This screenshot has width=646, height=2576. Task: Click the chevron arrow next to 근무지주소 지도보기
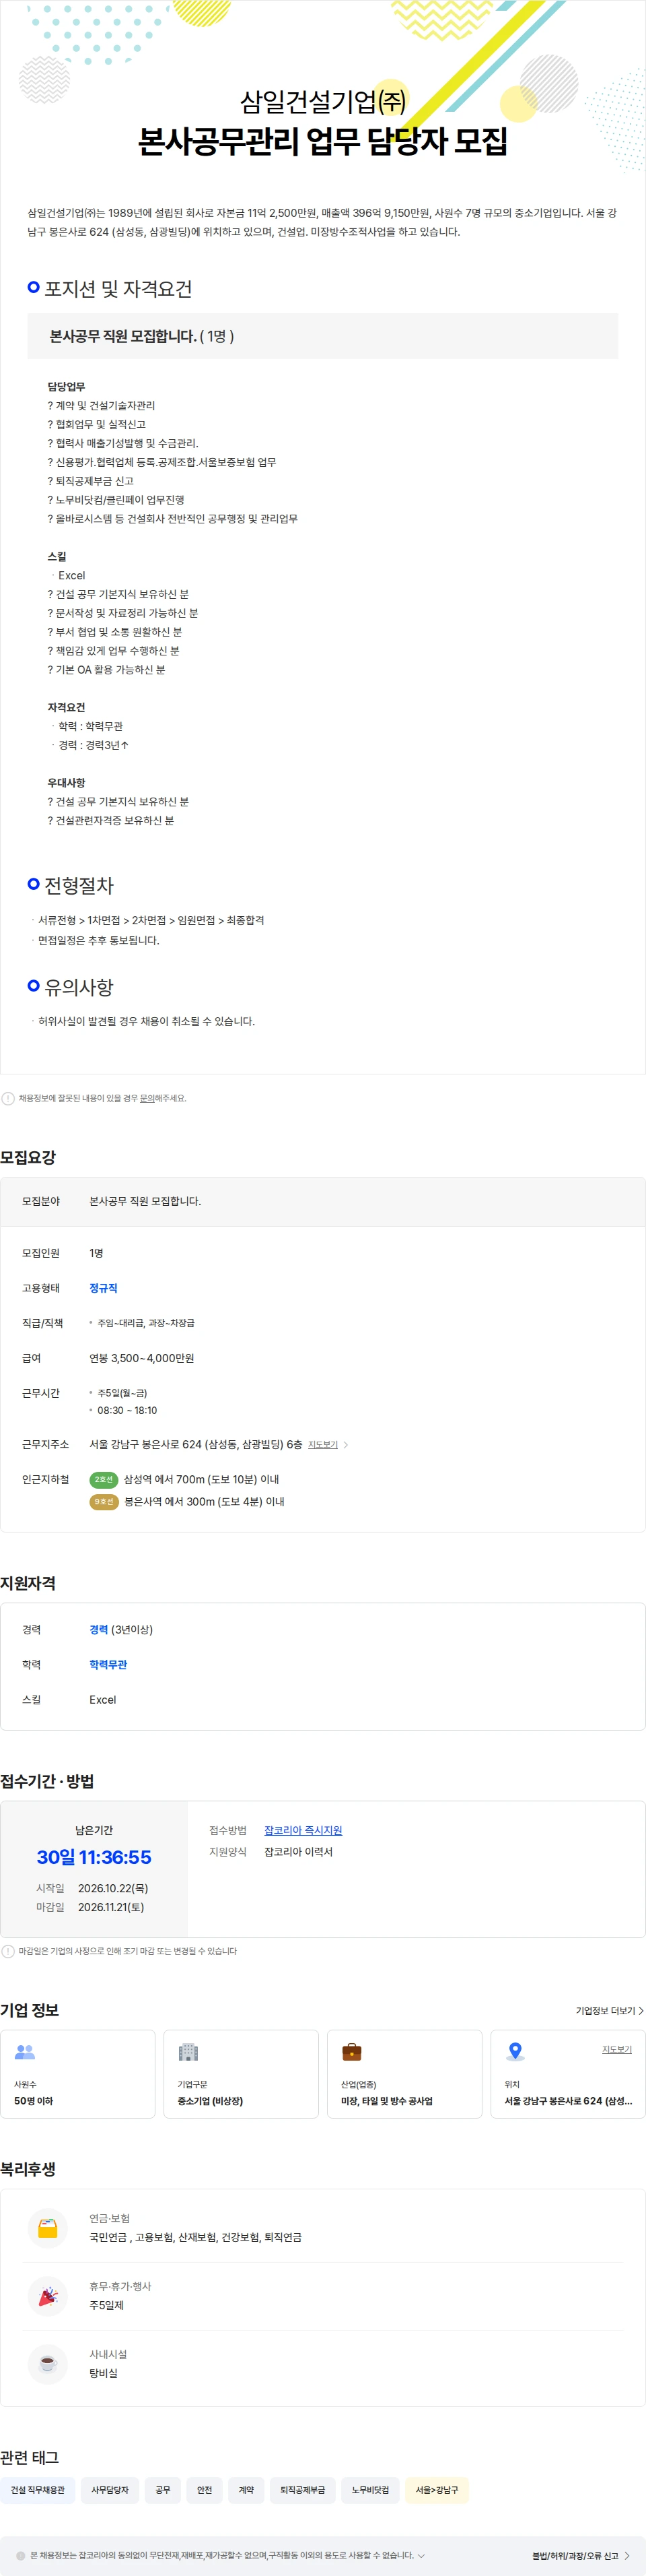(345, 1444)
